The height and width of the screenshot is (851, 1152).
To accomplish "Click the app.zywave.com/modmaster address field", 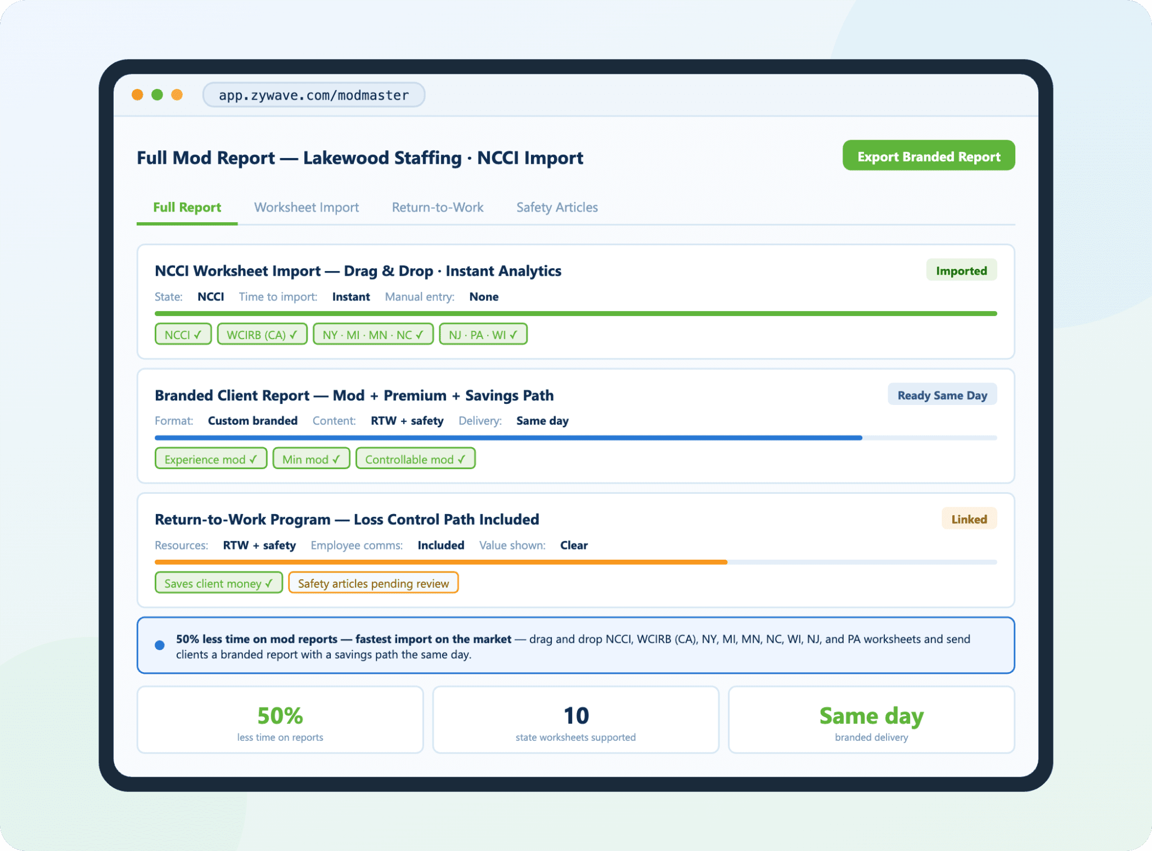I will coord(313,95).
